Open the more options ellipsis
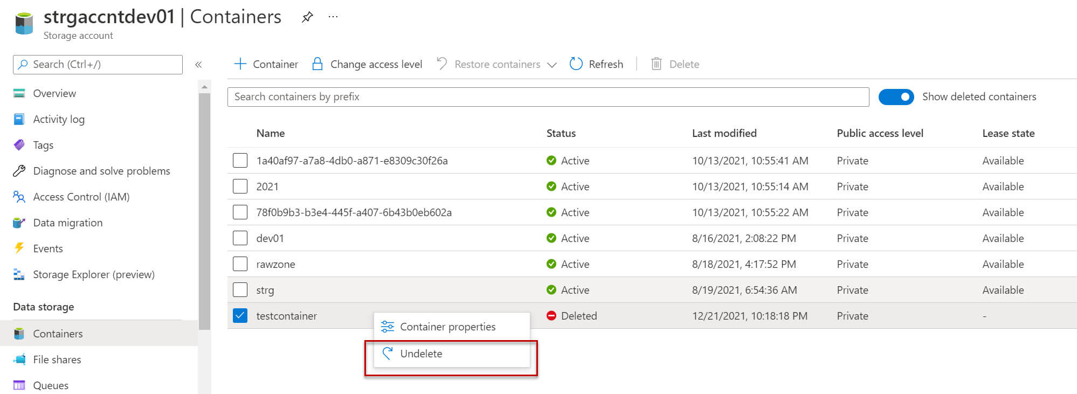 [x=333, y=17]
